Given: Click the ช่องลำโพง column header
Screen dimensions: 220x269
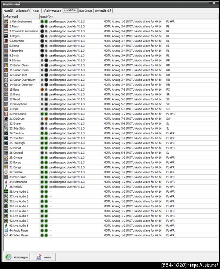Looking at the screenshot, I should (x=129, y=17).
